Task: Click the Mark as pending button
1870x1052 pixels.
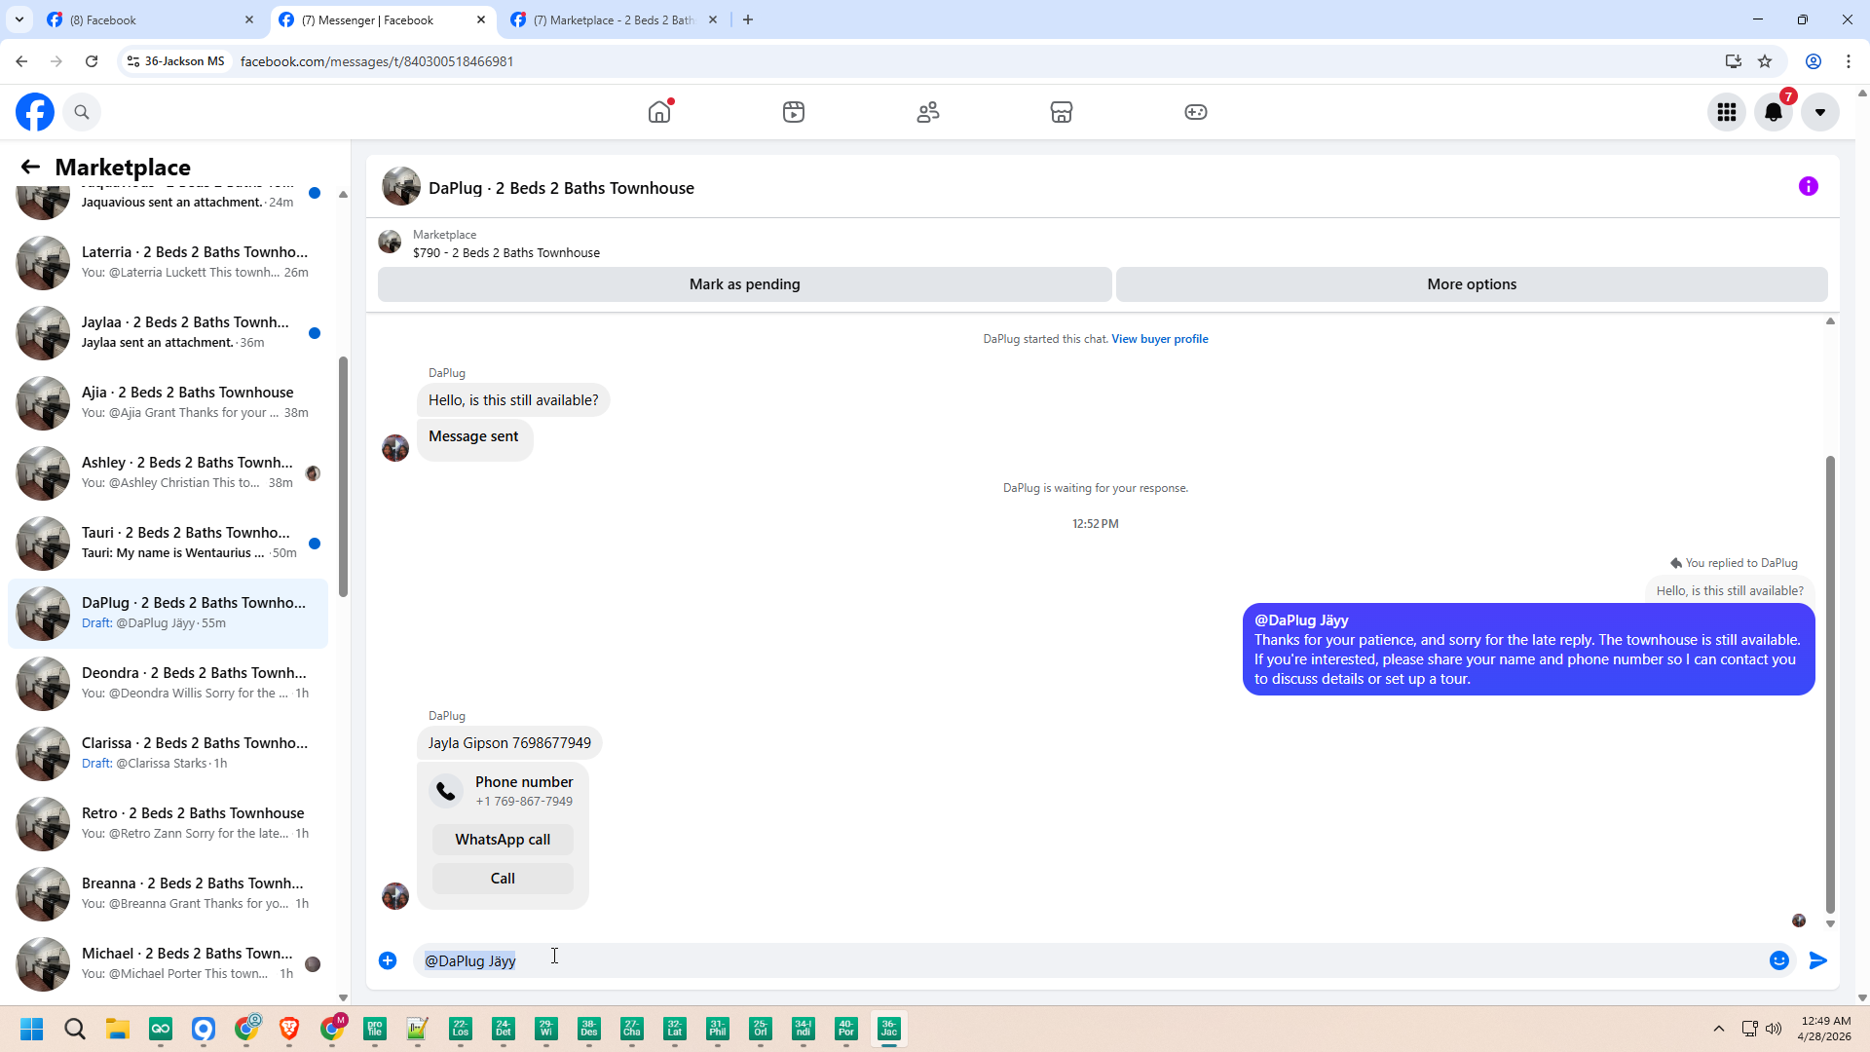Action: point(745,284)
